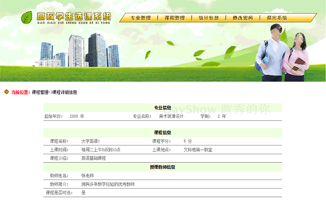The height and width of the screenshot is (204, 326).
Task: Click the orange arrow icon beside 当前位置
Action: pyautogui.click(x=7, y=92)
